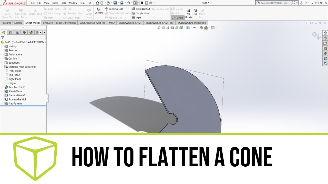Image resolution: width=328 pixels, height=184 pixels.
Task: Toggle the Flatten button
Action: (177, 18)
